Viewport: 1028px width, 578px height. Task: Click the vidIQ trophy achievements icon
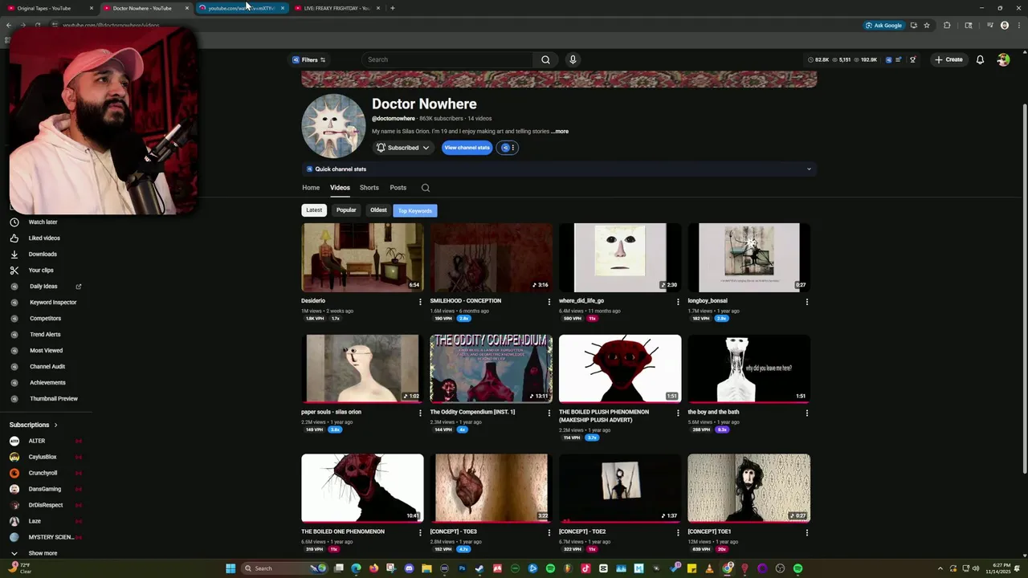pyautogui.click(x=912, y=59)
